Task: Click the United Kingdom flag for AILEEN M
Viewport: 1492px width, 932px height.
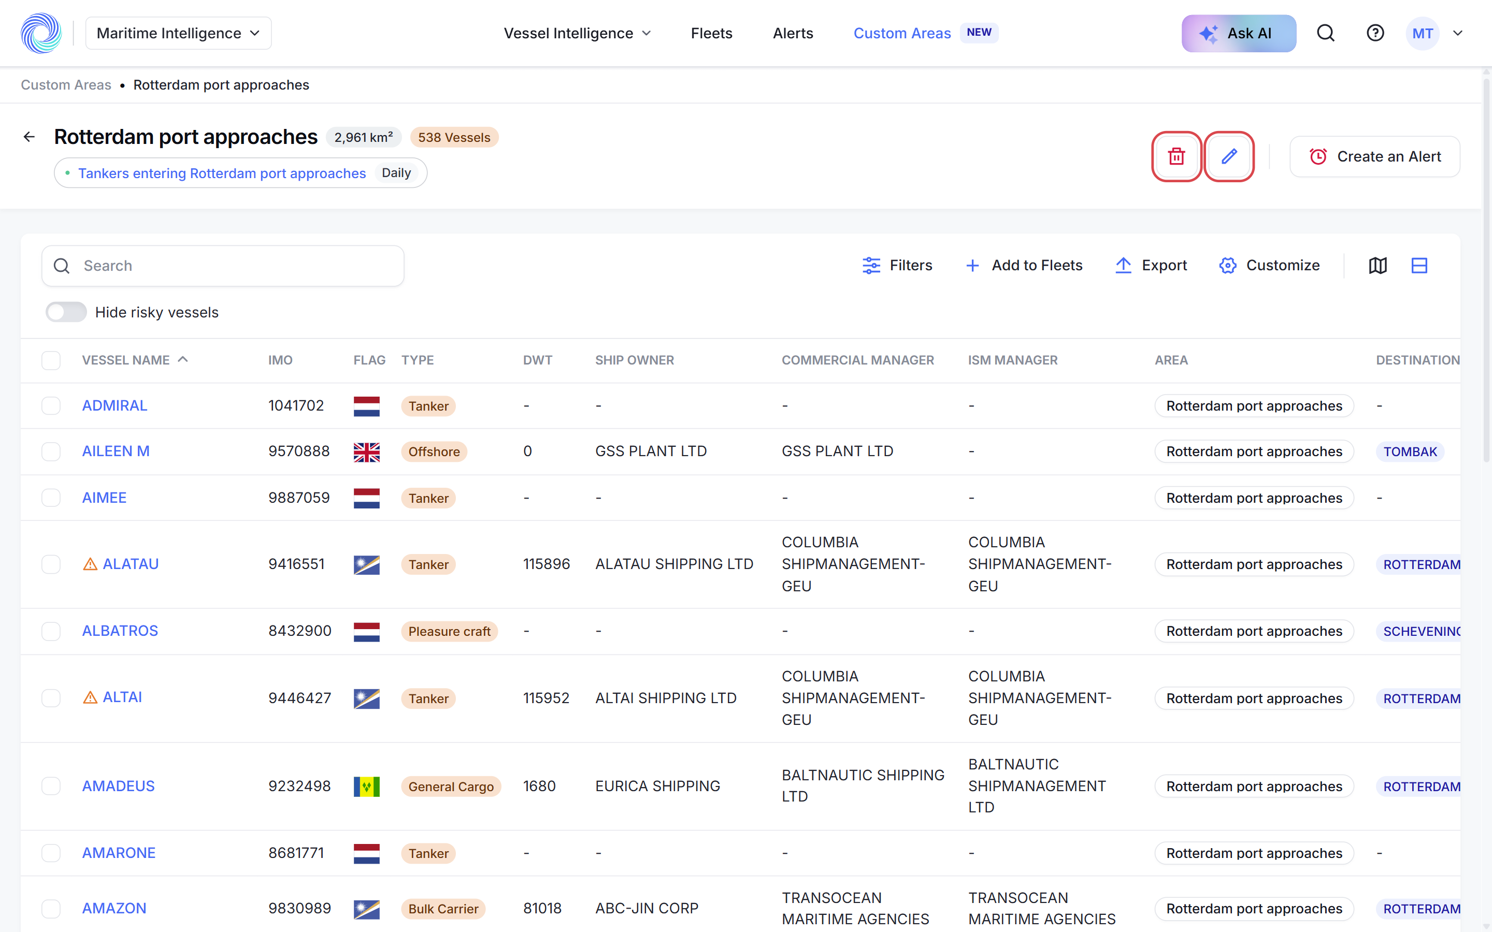Action: pyautogui.click(x=366, y=452)
